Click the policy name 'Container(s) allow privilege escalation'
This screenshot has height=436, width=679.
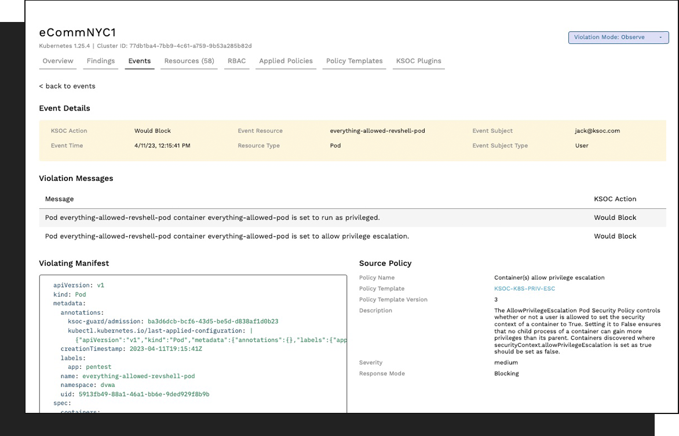pyautogui.click(x=549, y=278)
